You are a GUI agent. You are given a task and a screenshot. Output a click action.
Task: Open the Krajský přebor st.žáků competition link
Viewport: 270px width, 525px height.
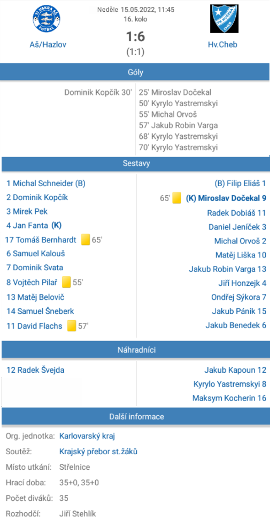98,452
